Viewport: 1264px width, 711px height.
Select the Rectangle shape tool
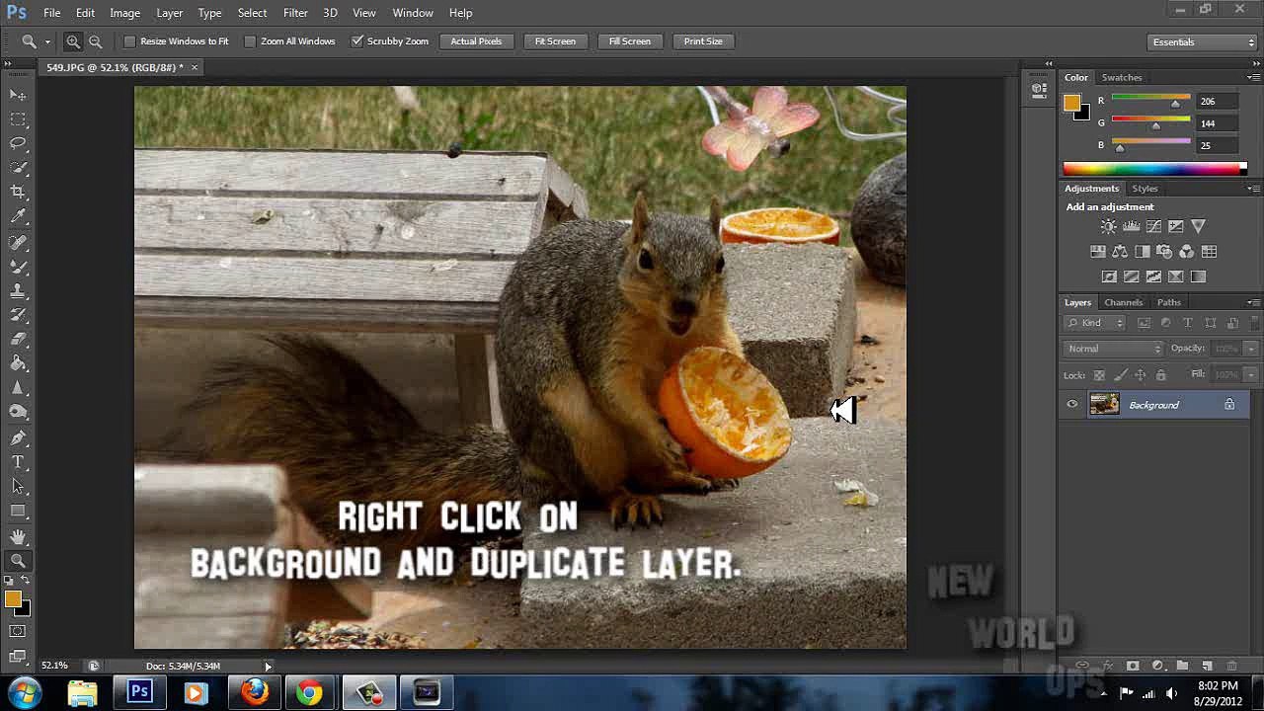(x=18, y=511)
